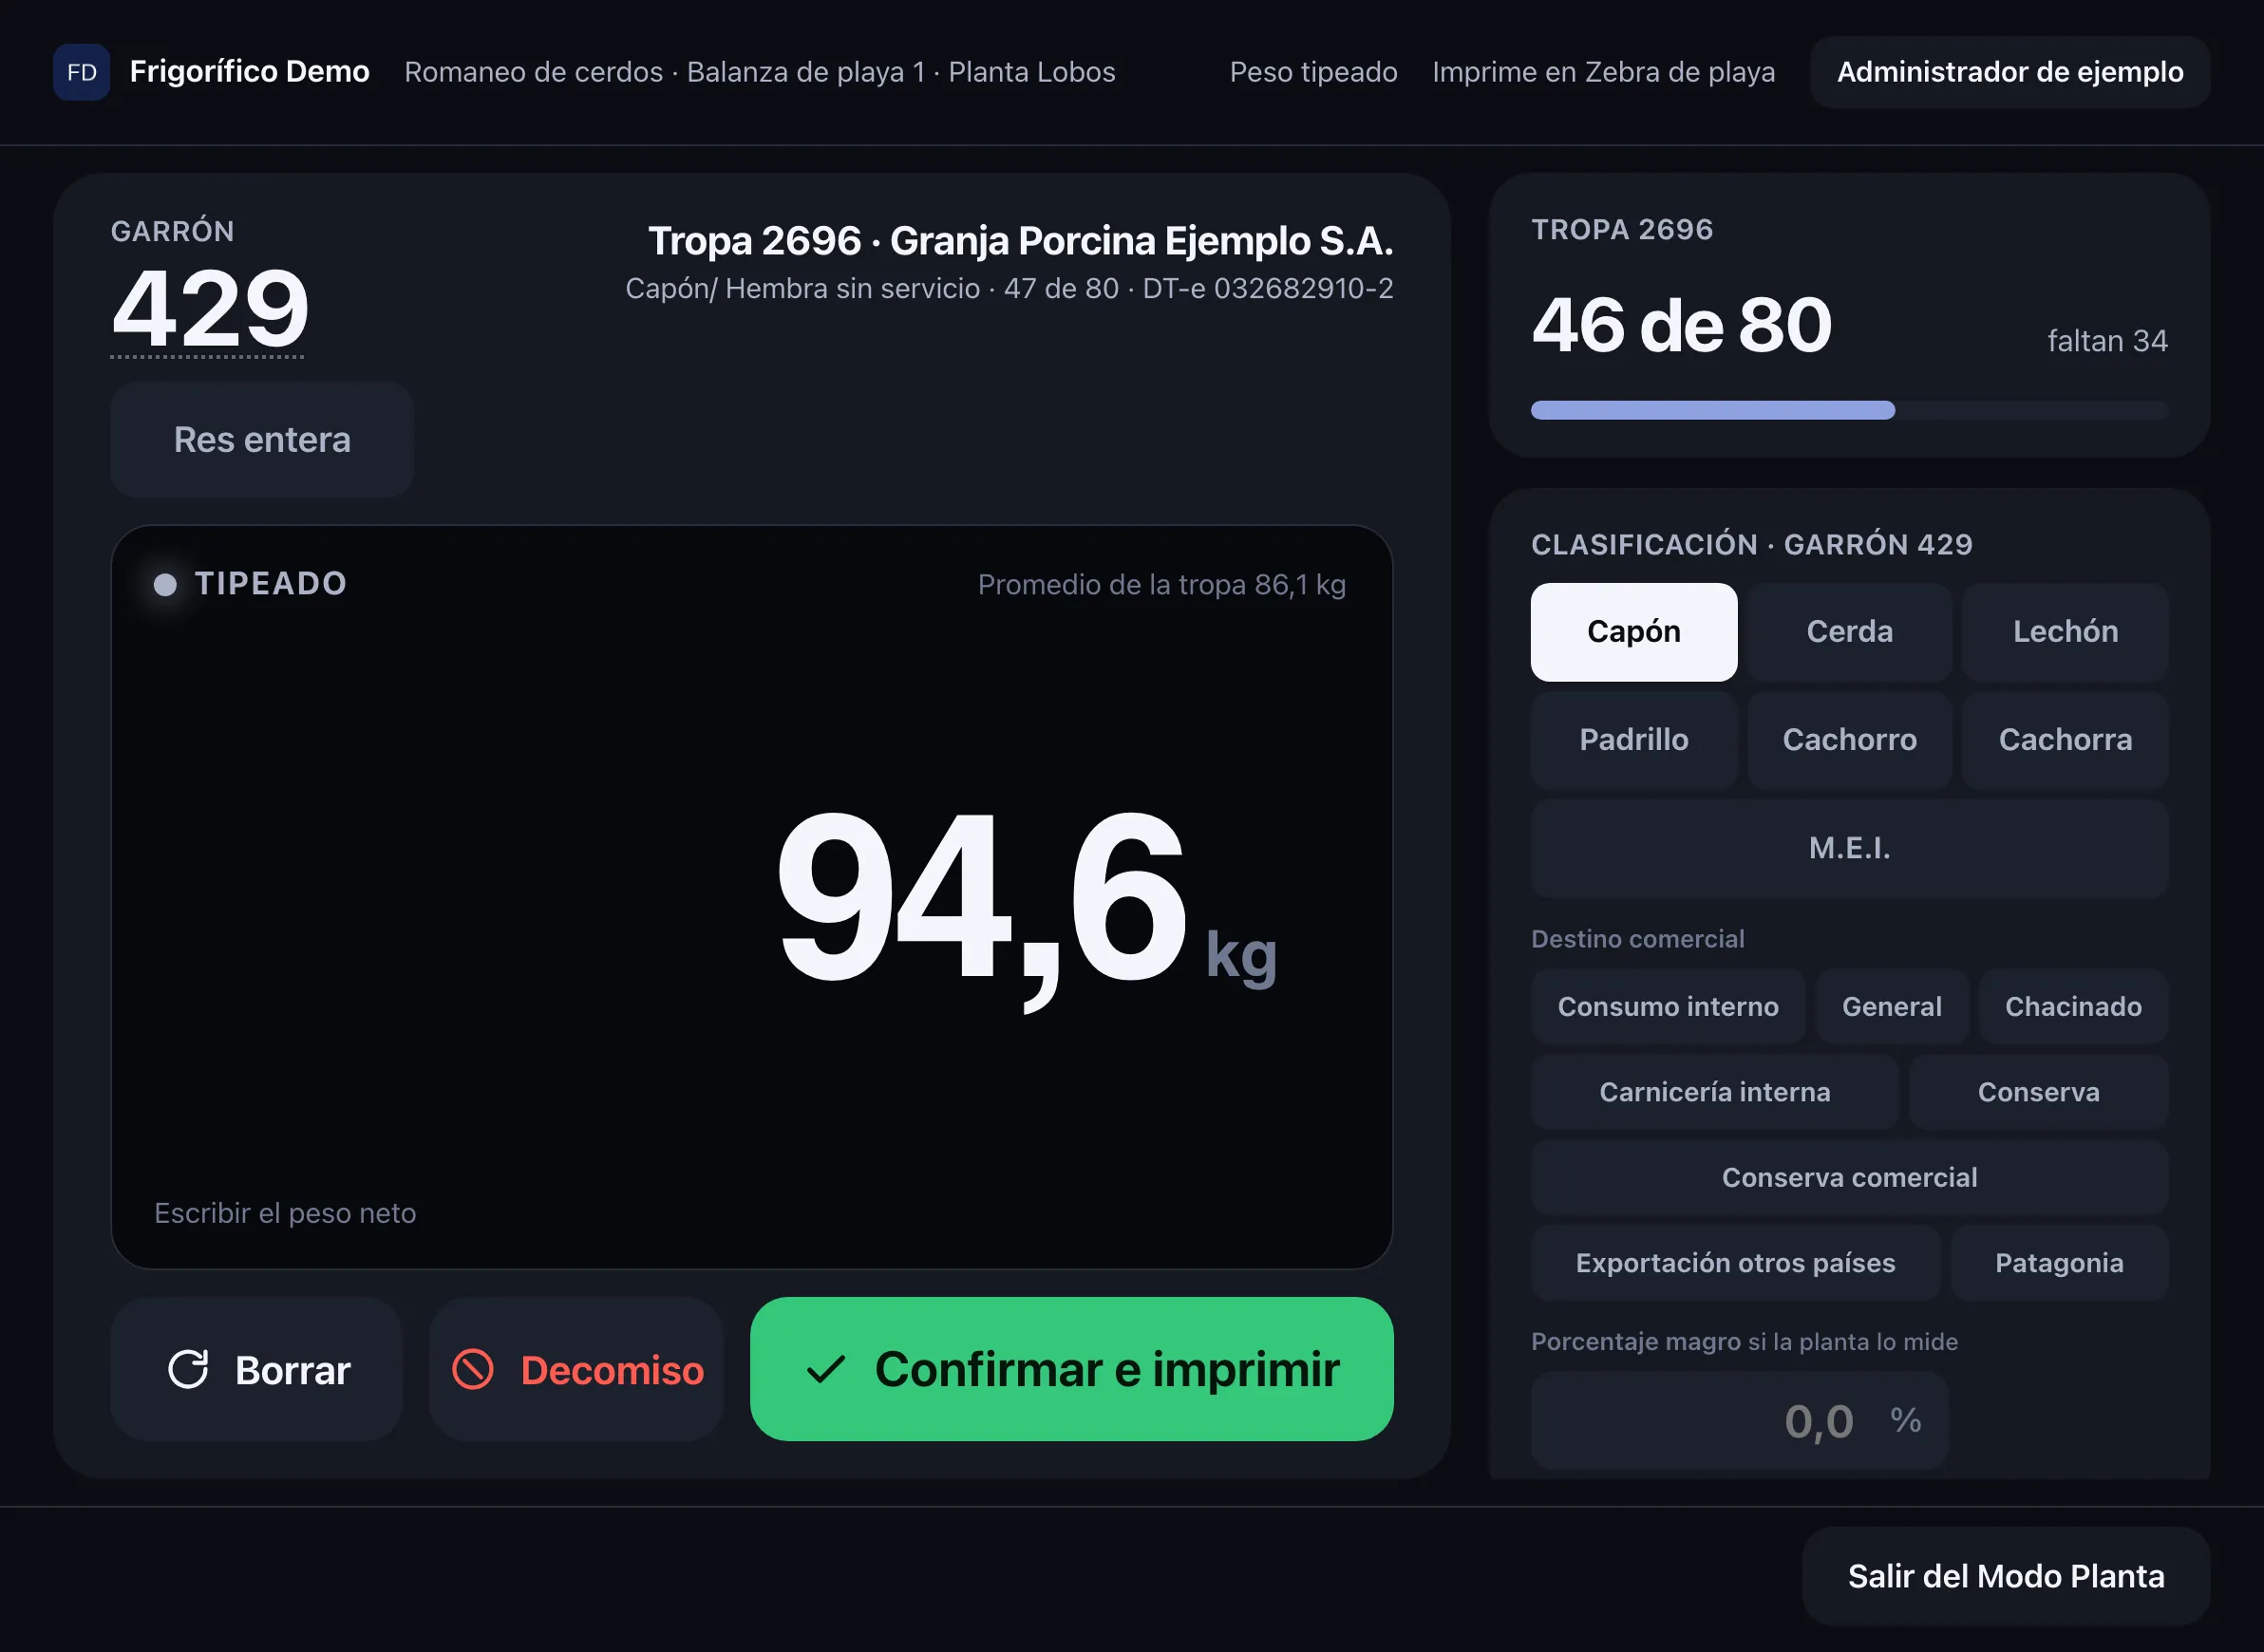Click the Decomiso button

coord(576,1370)
